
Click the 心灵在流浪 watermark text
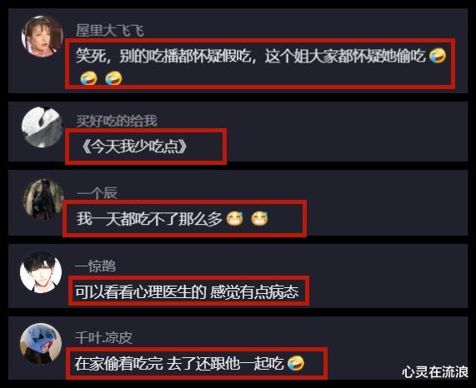click(435, 372)
